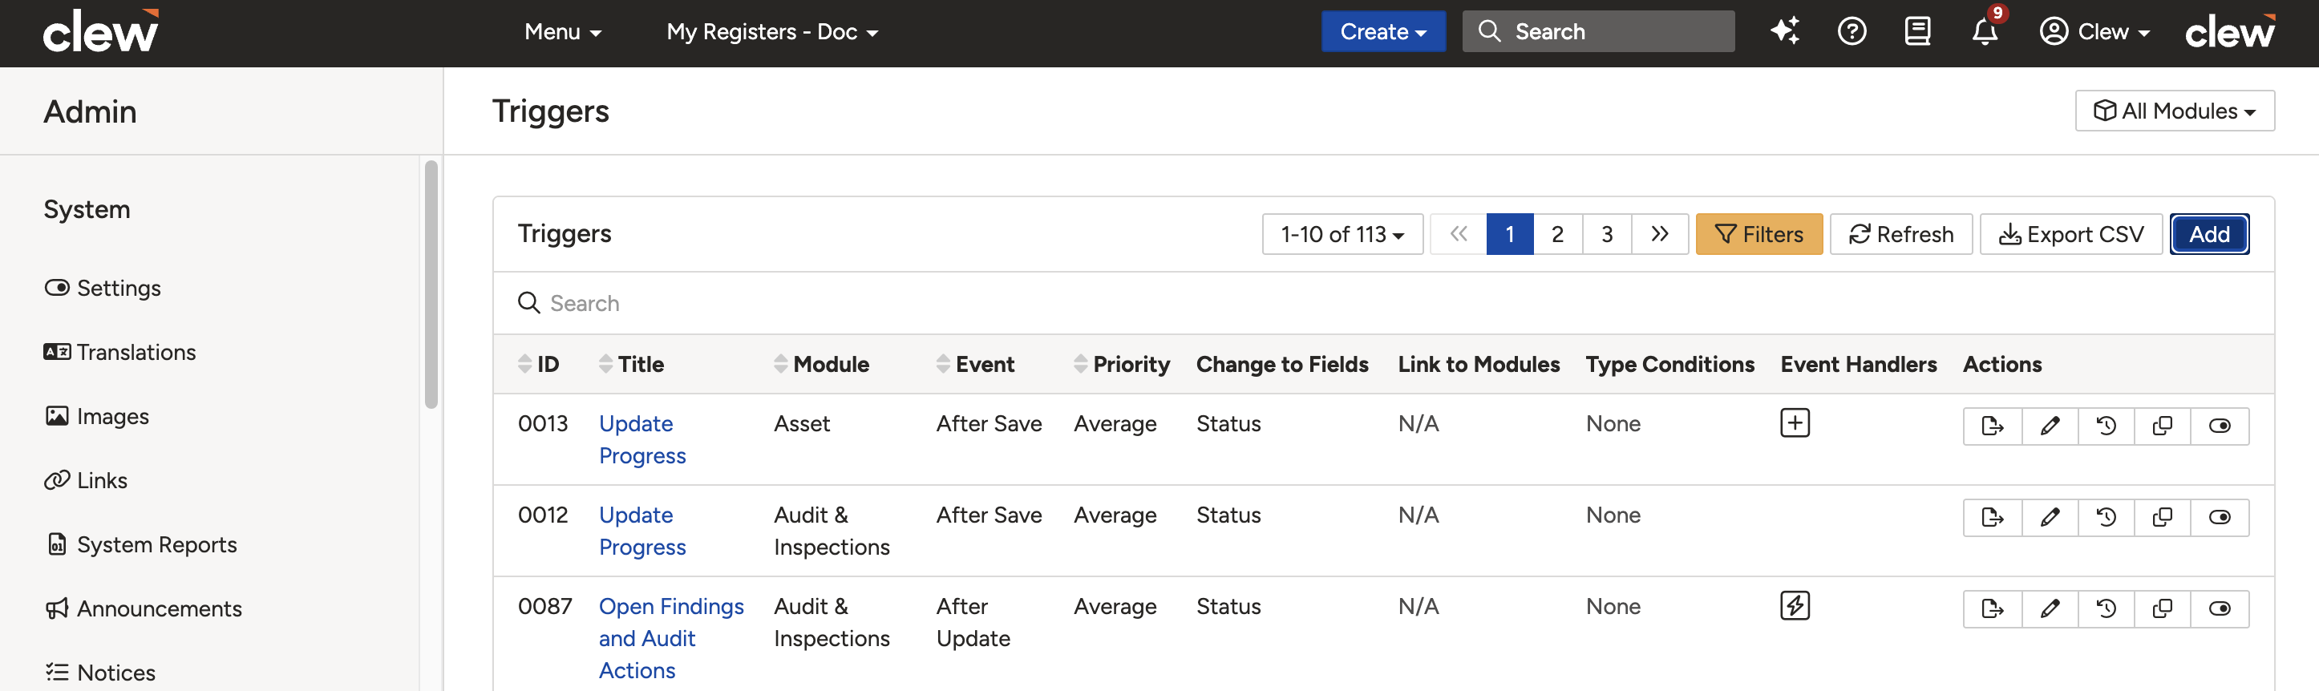
Task: View history for trigger 0012
Action: 2106,517
